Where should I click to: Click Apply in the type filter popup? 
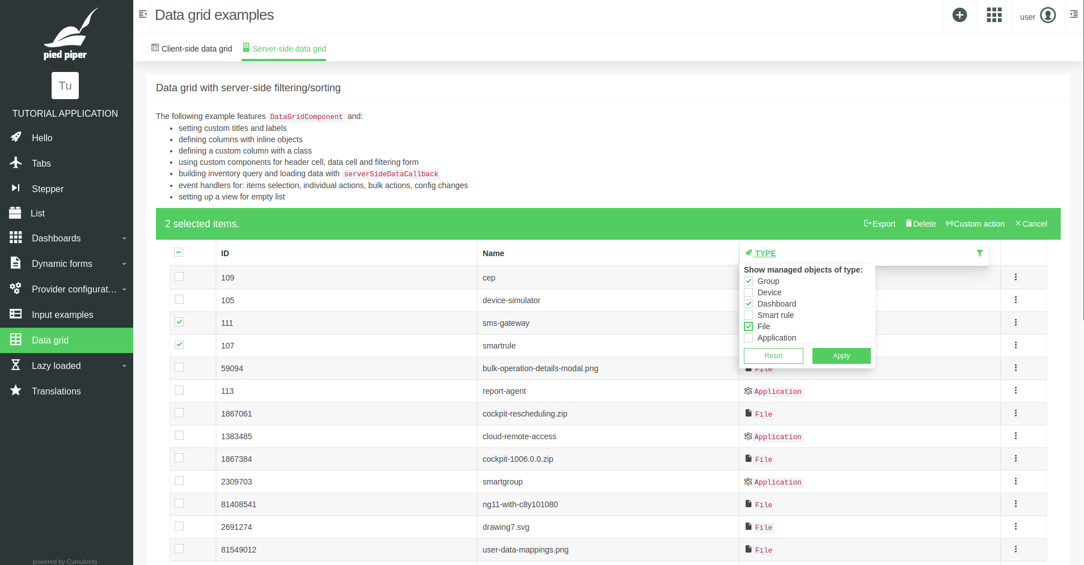tap(841, 356)
